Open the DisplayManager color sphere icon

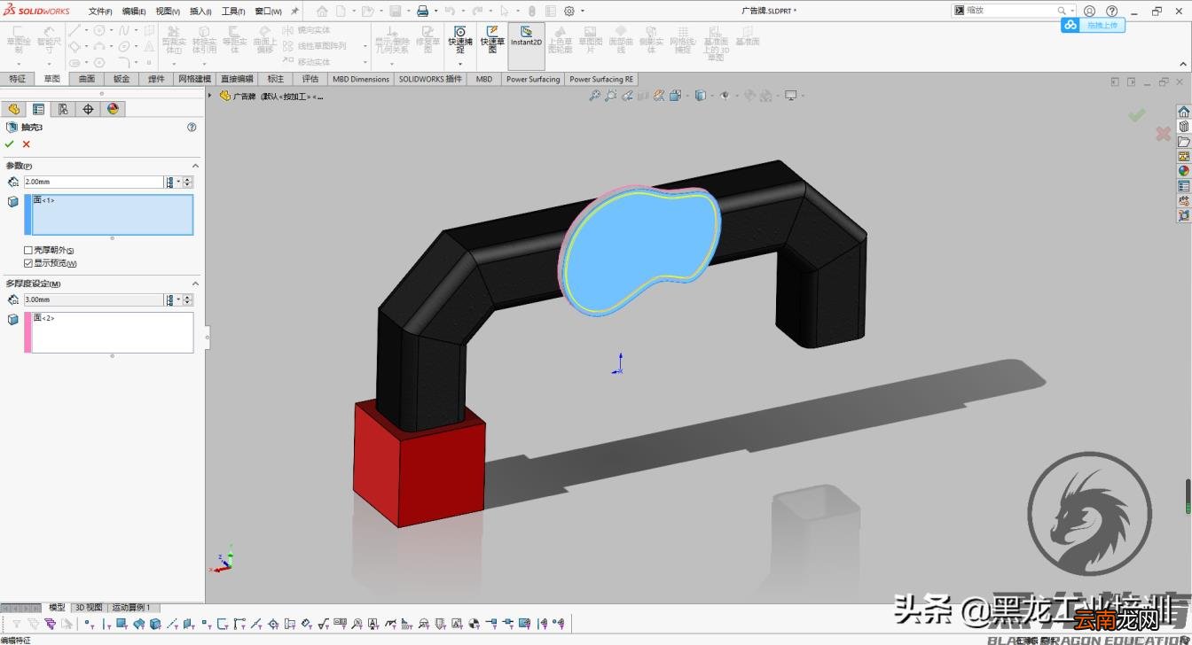(x=113, y=109)
